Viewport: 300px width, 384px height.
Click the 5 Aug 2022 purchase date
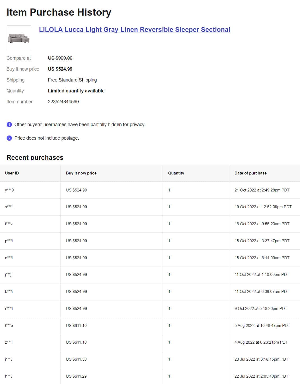pyautogui.click(x=262, y=326)
